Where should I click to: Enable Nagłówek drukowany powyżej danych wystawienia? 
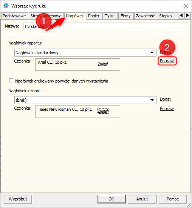(11, 81)
